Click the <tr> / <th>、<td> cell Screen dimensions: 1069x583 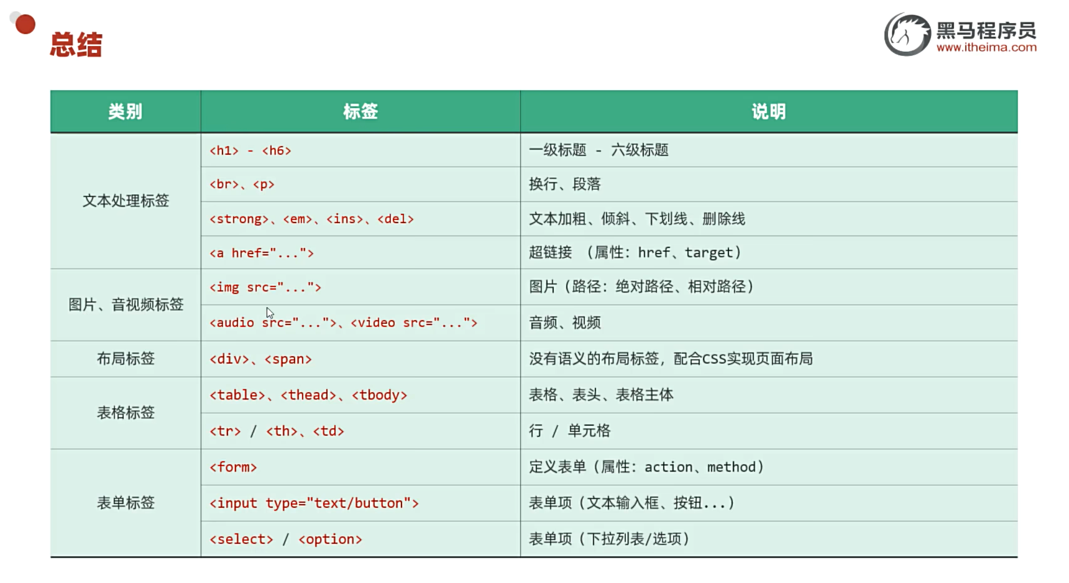click(360, 431)
